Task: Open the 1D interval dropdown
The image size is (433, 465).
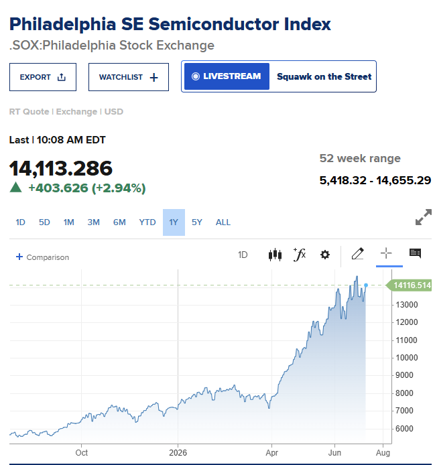Action: [x=243, y=255]
